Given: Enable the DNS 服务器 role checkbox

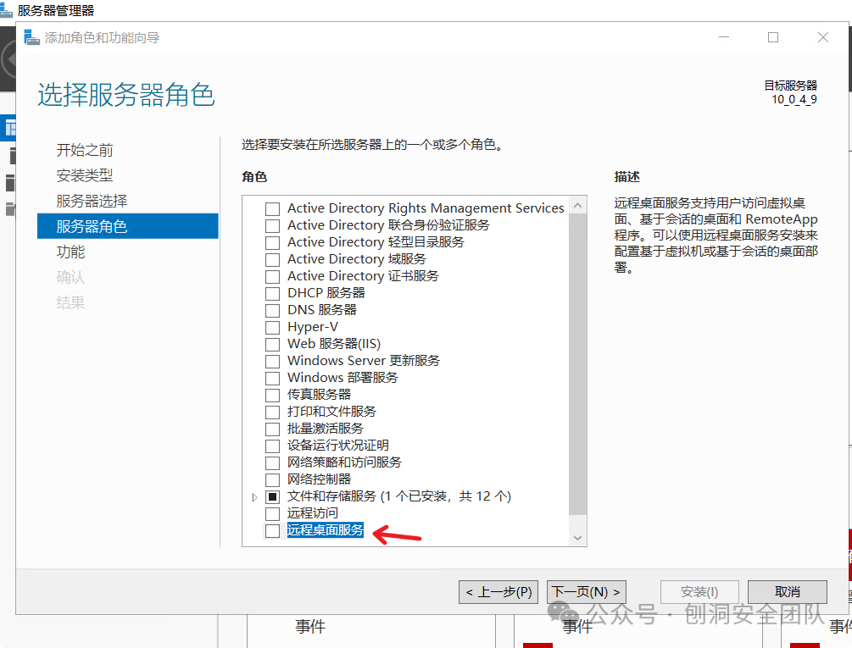Looking at the screenshot, I should 272,310.
